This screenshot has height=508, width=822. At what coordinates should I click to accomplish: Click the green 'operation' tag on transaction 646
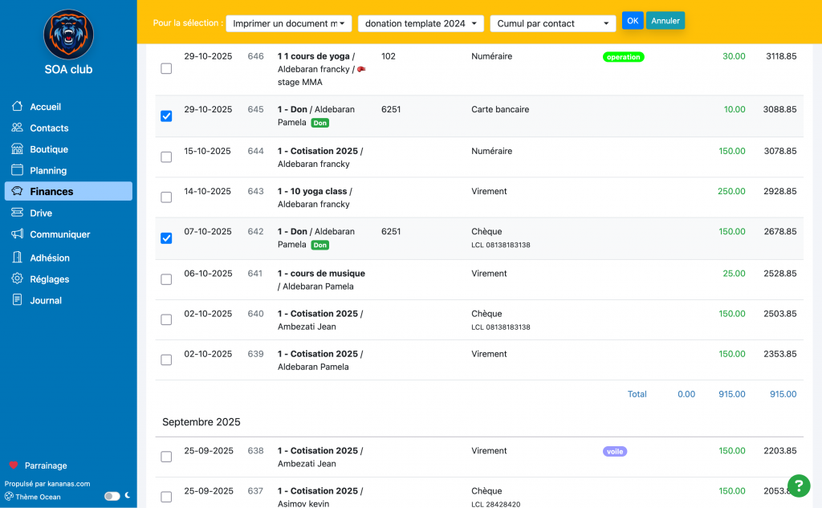pyautogui.click(x=623, y=57)
